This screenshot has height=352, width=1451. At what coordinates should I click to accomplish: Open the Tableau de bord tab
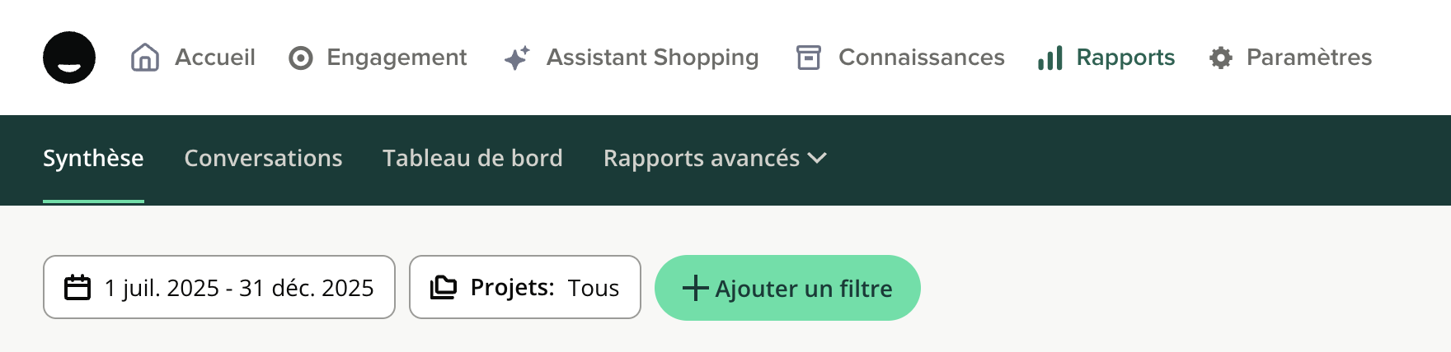tap(472, 158)
